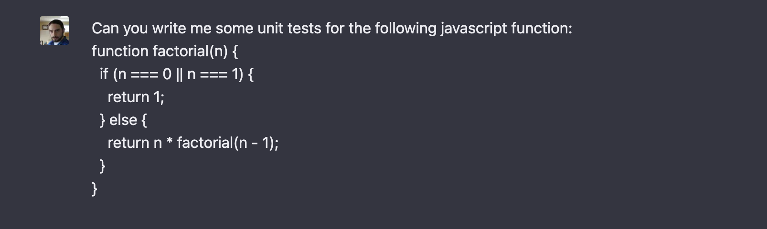The image size is (767, 229).
Task: Click the final closing brace of the function
Action: coord(94,189)
